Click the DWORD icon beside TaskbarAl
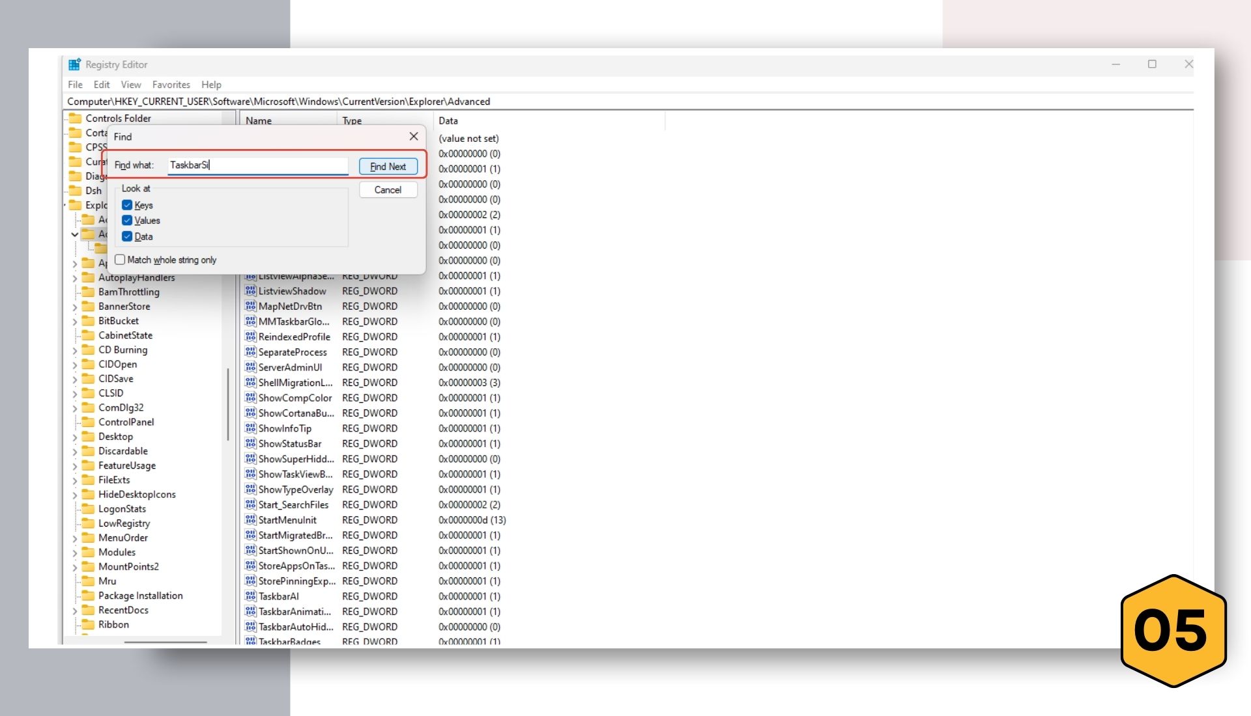This screenshot has height=716, width=1251. pyautogui.click(x=250, y=596)
